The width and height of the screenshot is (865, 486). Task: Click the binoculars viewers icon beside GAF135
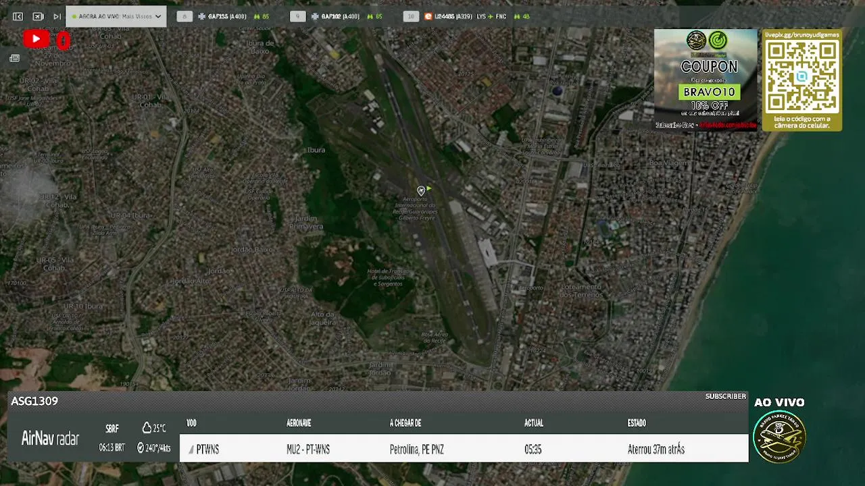coord(256,16)
